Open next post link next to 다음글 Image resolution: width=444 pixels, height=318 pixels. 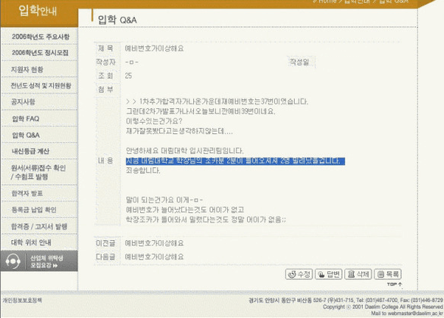click(x=155, y=257)
